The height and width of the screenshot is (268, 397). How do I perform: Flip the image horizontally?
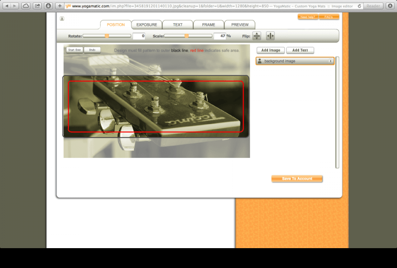click(x=270, y=36)
